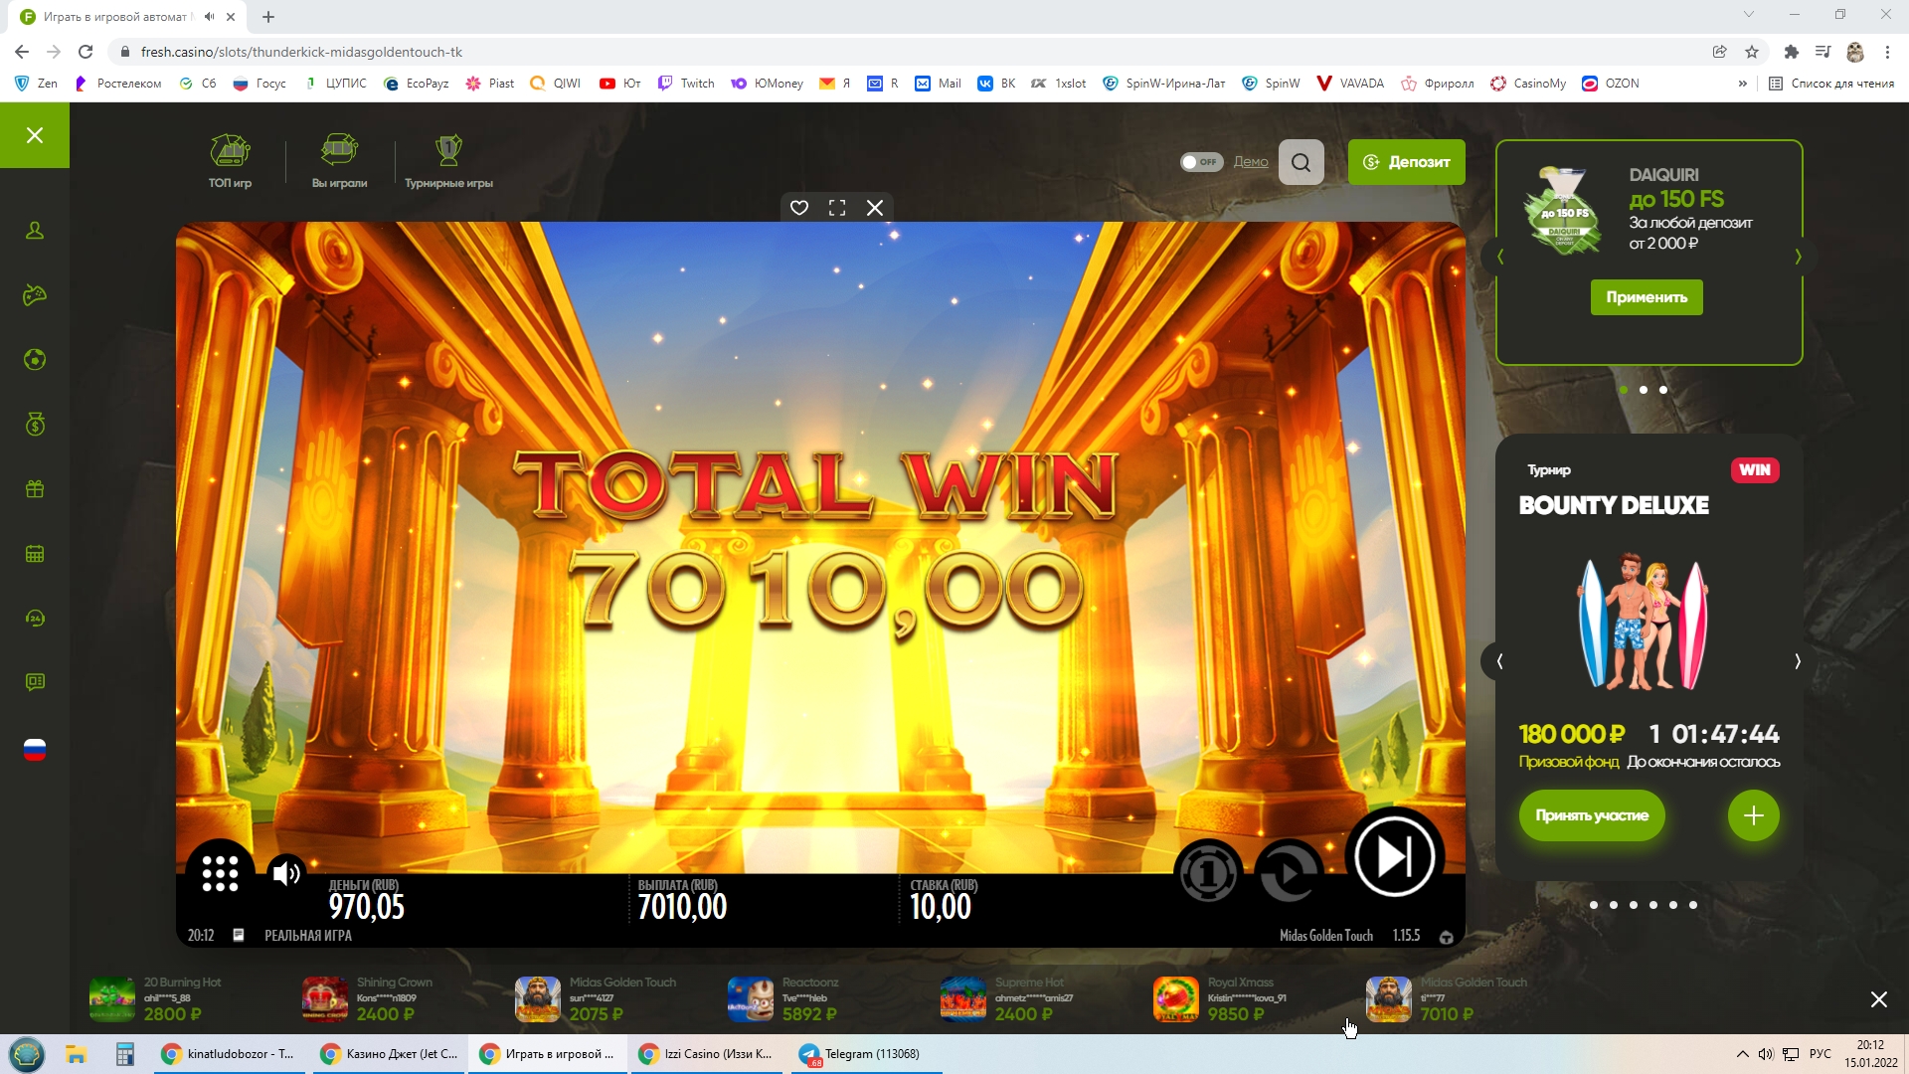The image size is (1909, 1074).
Task: Select the third promo carousel dot
Action: [1663, 390]
